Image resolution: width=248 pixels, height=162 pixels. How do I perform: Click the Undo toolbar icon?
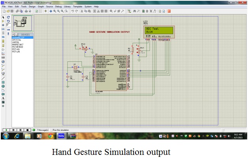[72, 11]
